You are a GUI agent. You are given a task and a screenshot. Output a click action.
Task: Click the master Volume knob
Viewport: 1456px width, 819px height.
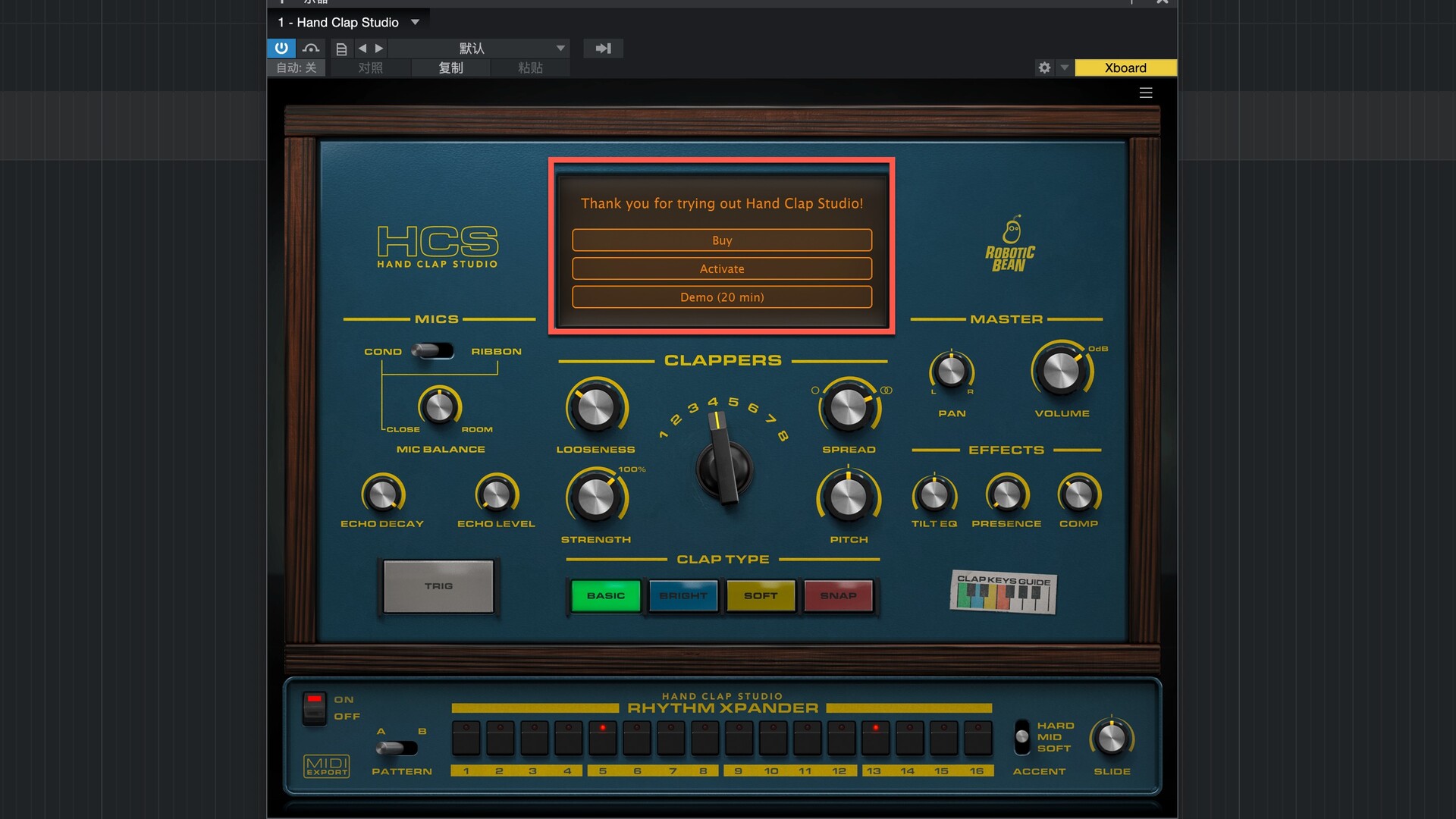tap(1062, 371)
